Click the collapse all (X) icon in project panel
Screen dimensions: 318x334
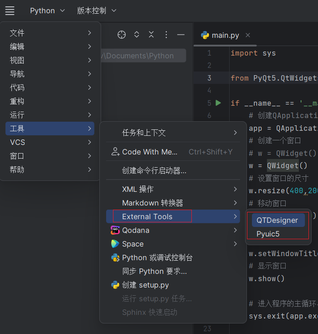click(151, 35)
